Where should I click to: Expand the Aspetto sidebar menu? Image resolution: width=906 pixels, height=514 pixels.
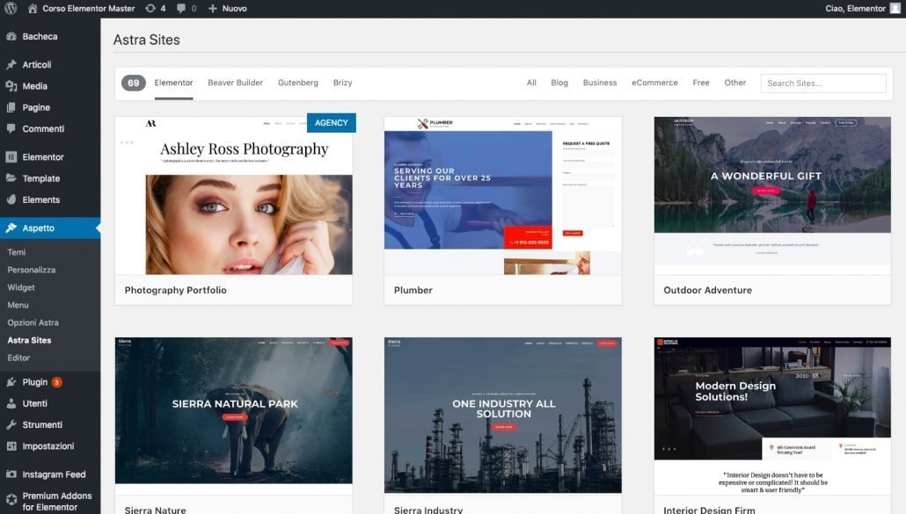[39, 228]
